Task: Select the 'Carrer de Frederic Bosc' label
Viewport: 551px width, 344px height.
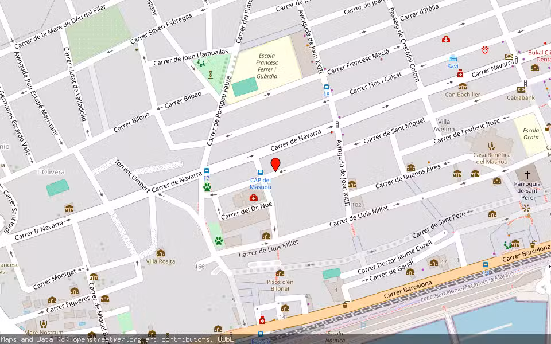Action: pos(466,132)
